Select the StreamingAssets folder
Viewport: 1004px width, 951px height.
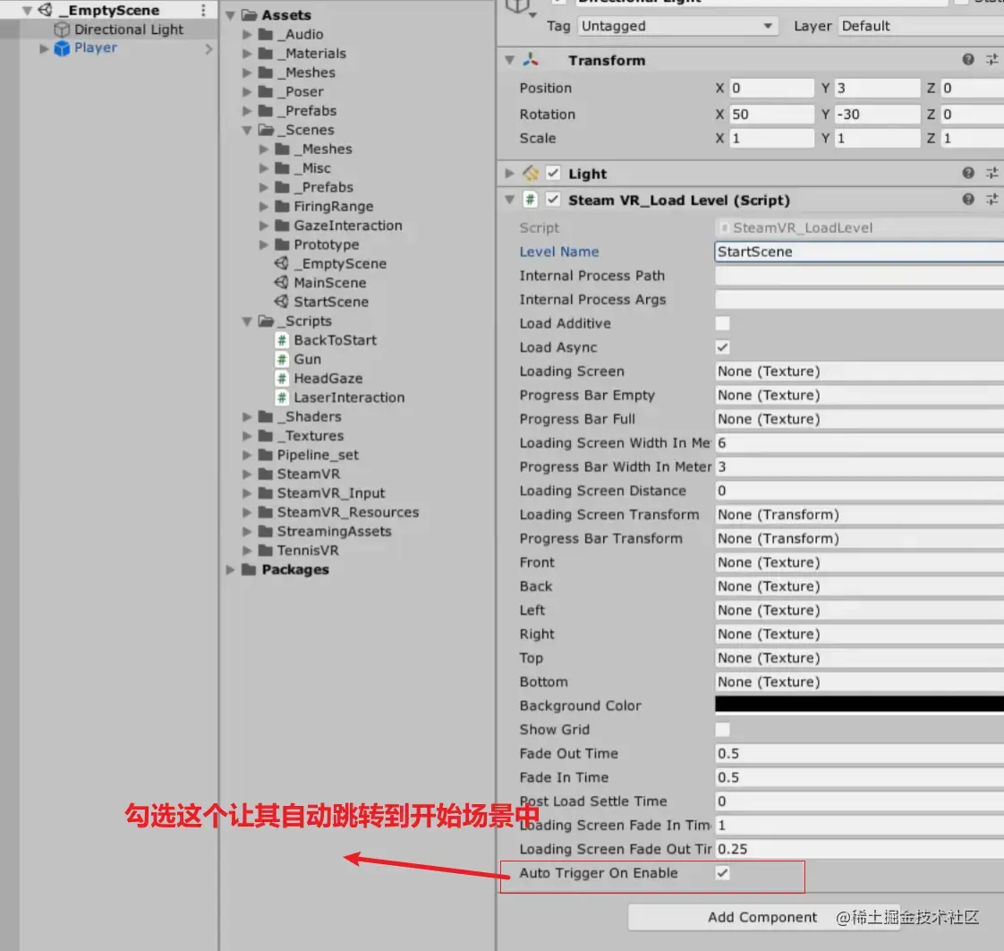[x=335, y=531]
